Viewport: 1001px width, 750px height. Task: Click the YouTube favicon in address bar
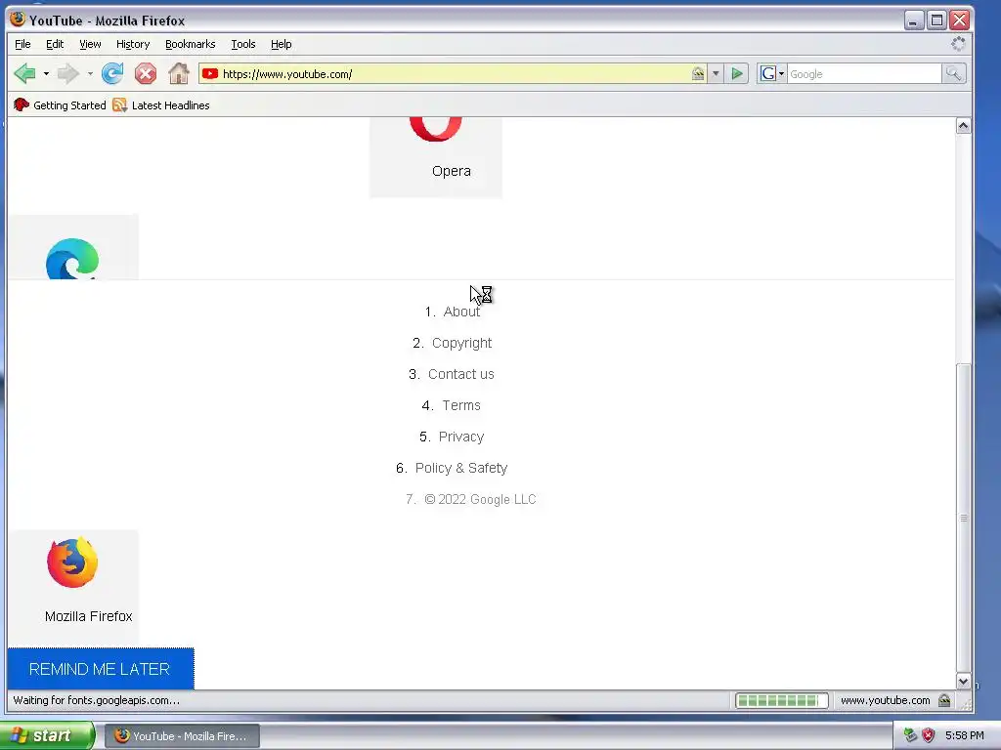[210, 74]
